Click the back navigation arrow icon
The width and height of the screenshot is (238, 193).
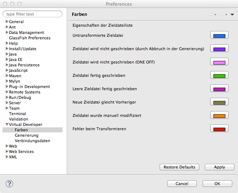[x=211, y=14]
